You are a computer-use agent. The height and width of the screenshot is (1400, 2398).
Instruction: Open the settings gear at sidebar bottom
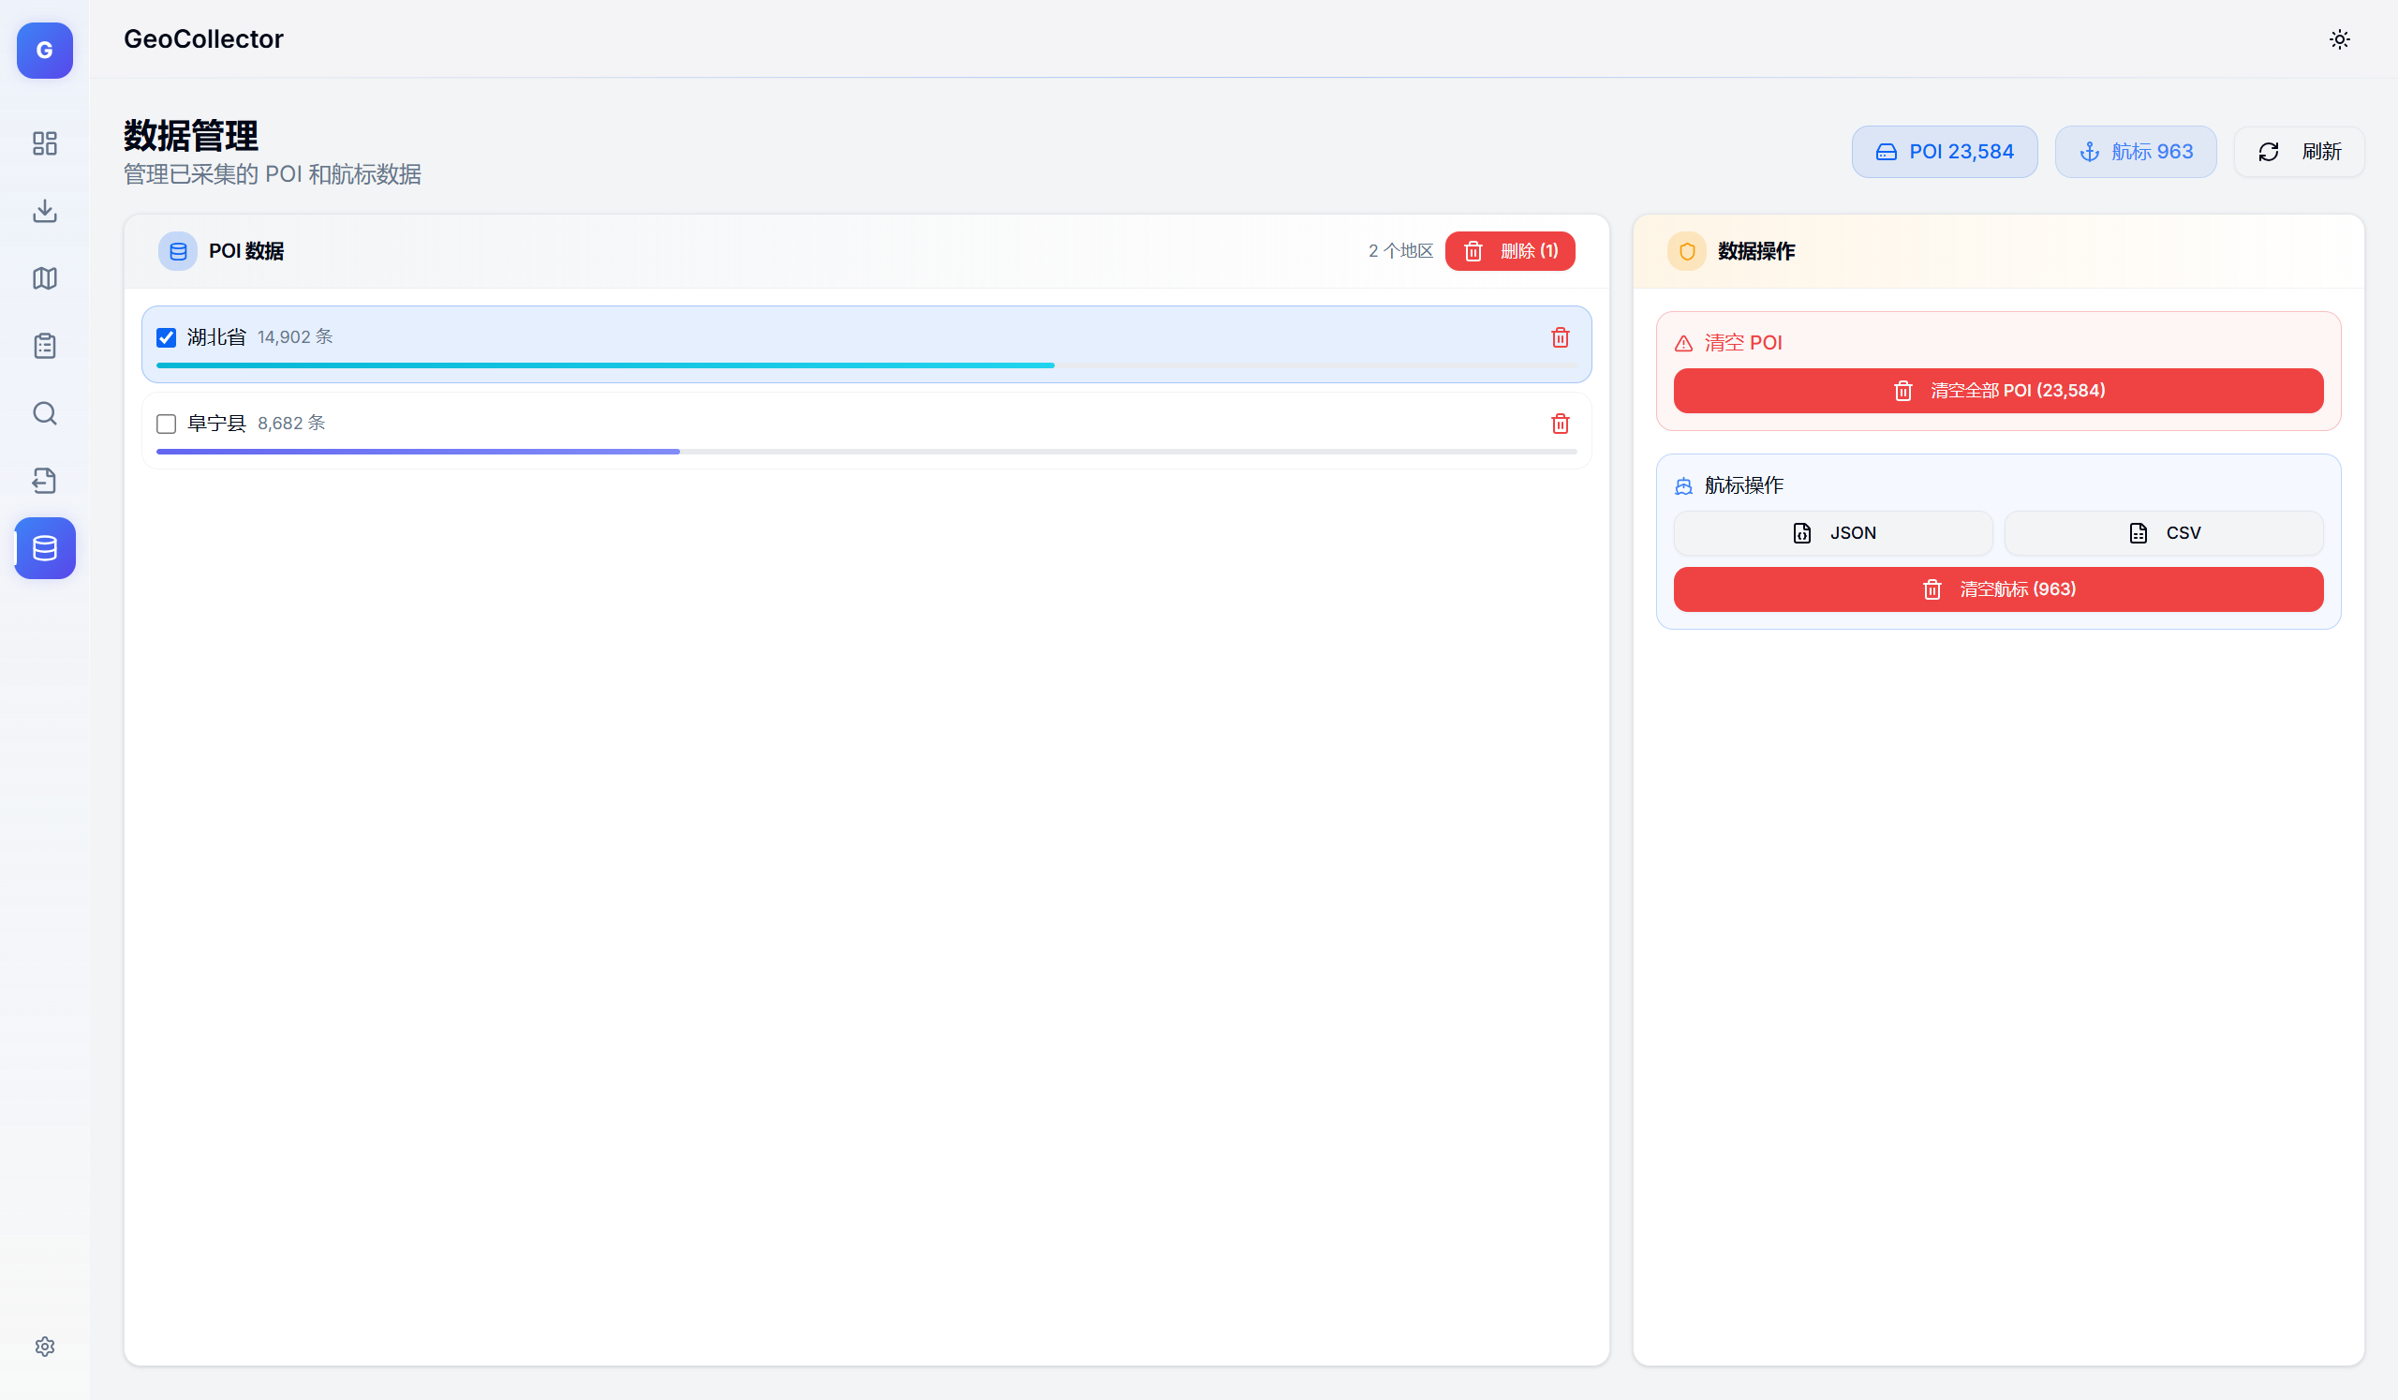tap(45, 1347)
